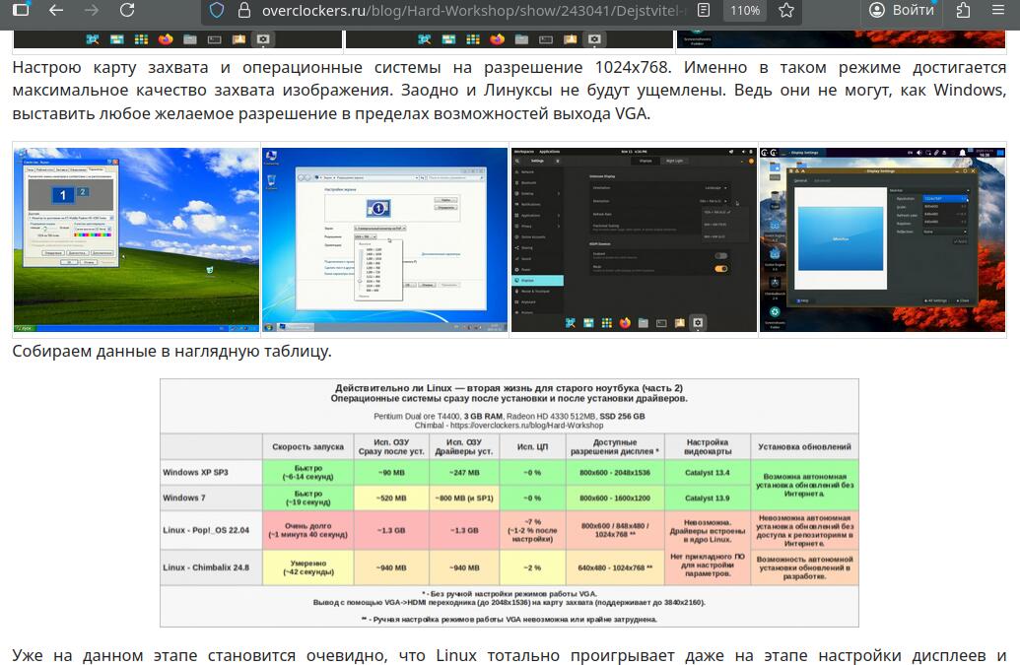Reset zoom by clicking the 110% indicator
1020x665 pixels.
click(745, 10)
